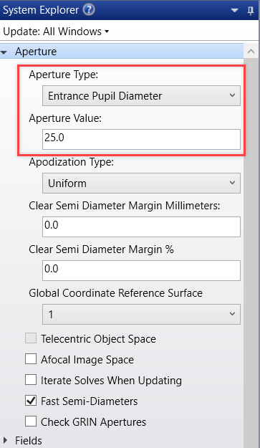
Task: Enable the Check GRIN Apertures checkbox
Action: pos(31,421)
